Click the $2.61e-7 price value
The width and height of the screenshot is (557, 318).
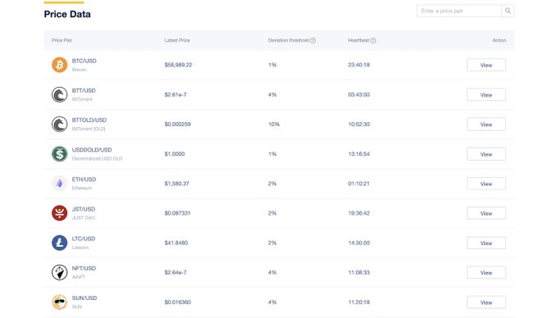pos(176,95)
